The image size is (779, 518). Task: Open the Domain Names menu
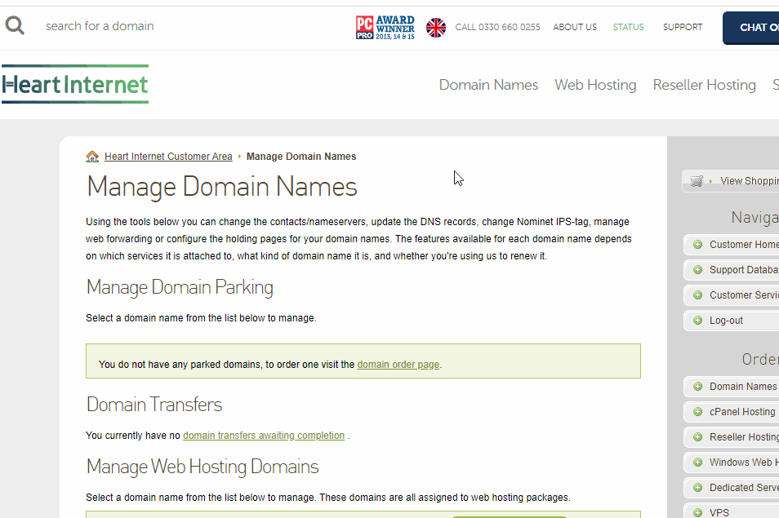click(x=488, y=85)
